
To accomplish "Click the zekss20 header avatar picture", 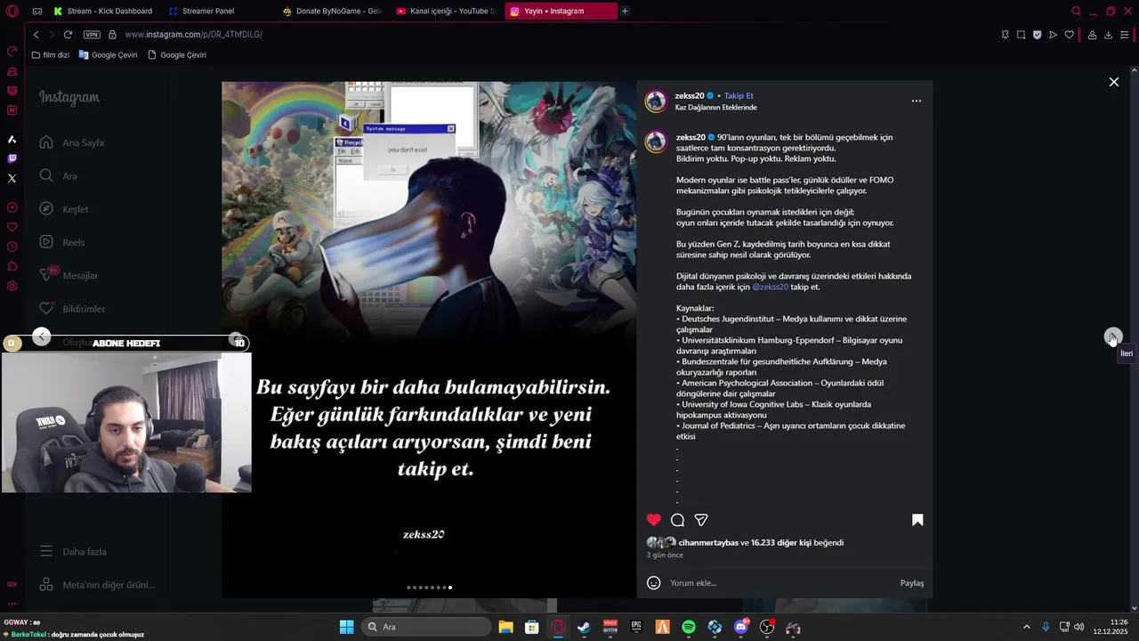I will [x=656, y=101].
